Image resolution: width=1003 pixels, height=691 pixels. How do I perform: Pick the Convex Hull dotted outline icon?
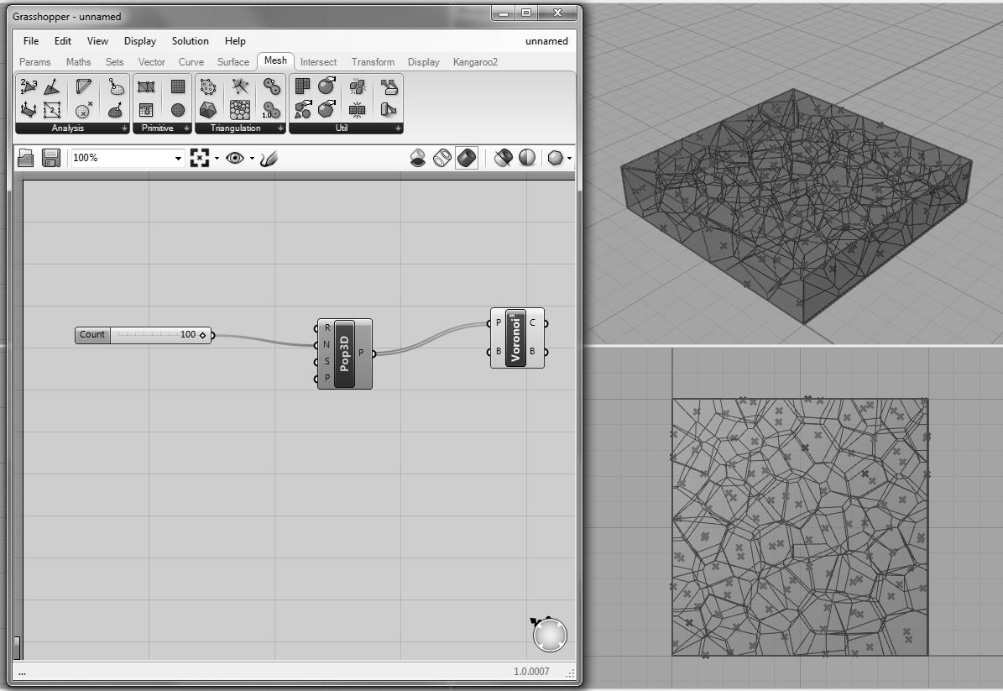pyautogui.click(x=208, y=86)
